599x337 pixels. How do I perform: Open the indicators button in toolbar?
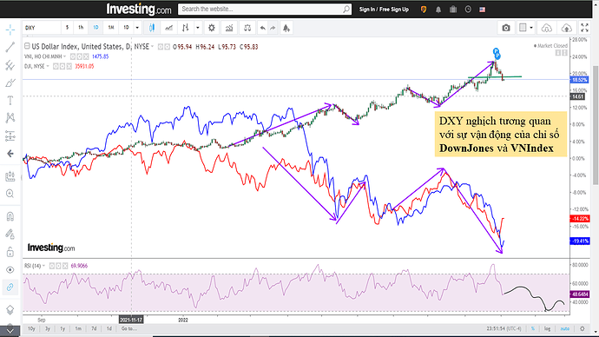[x=229, y=28]
